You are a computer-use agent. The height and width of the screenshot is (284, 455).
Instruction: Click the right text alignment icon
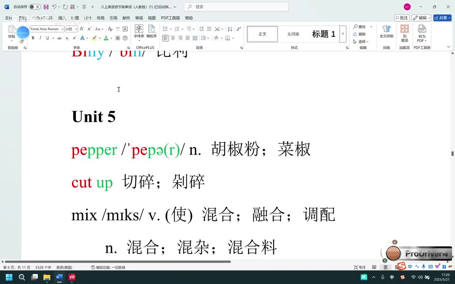coord(180,38)
